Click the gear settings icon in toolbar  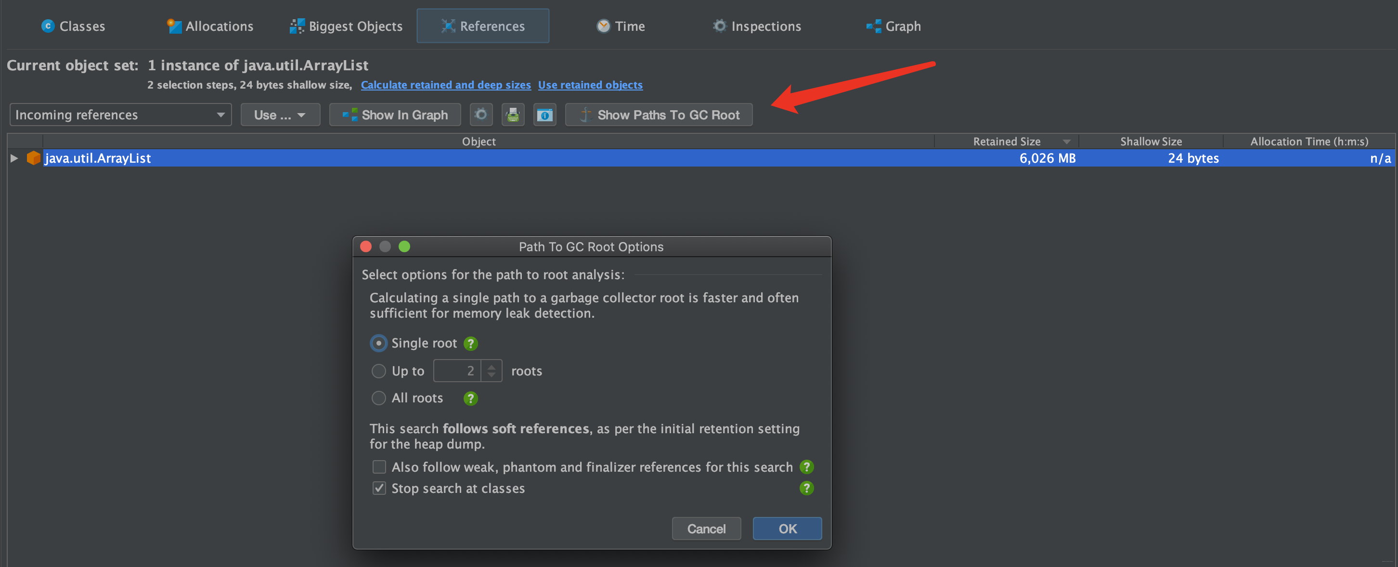[x=481, y=115]
